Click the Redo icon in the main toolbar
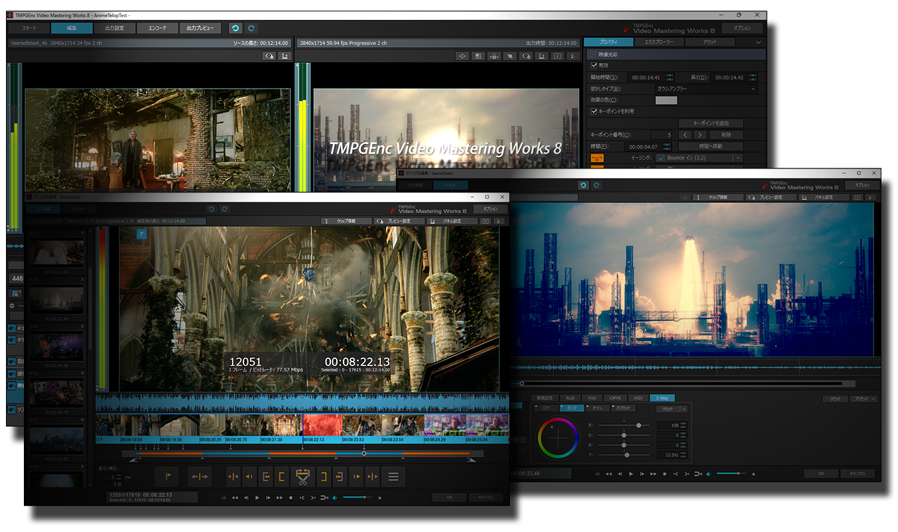The height and width of the screenshot is (532, 898). tap(252, 28)
